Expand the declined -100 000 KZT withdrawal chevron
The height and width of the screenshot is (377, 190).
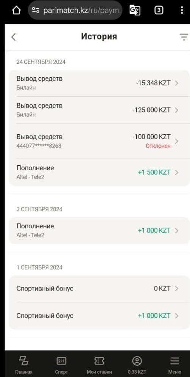(x=177, y=141)
